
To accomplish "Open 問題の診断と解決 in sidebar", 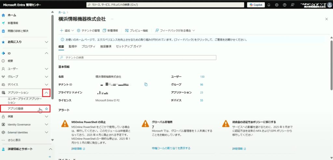I will click(x=18, y=31).
